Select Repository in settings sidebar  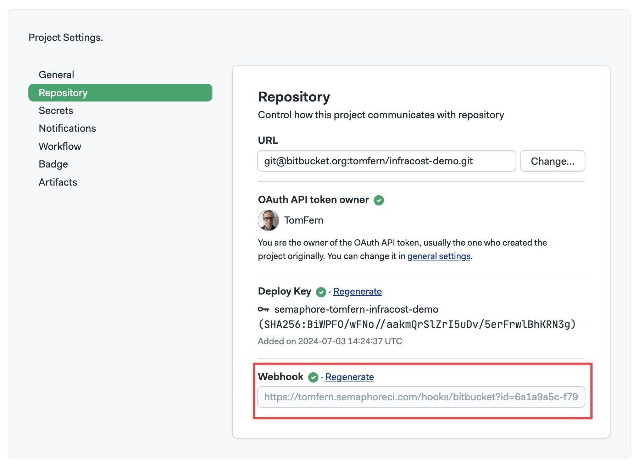click(x=120, y=93)
